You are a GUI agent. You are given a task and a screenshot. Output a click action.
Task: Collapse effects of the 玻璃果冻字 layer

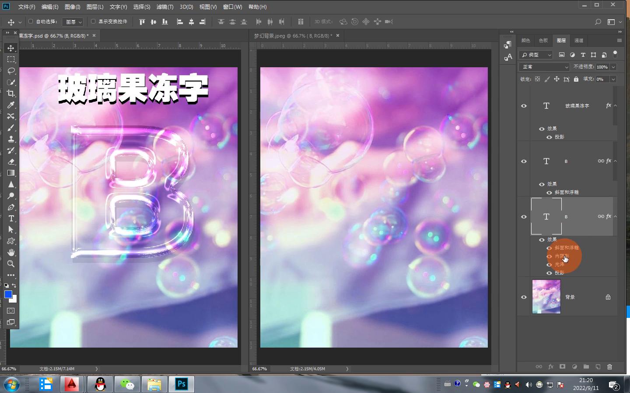(x=615, y=106)
